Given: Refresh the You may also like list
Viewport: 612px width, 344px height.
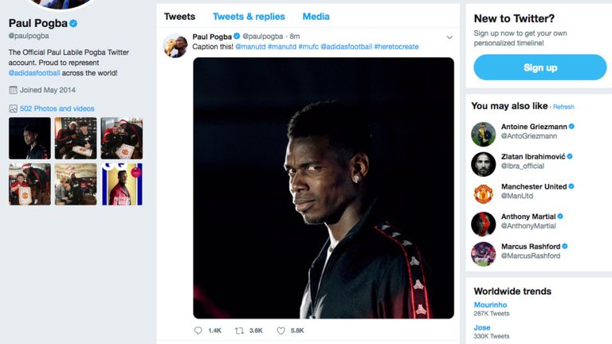Looking at the screenshot, I should click(x=563, y=107).
